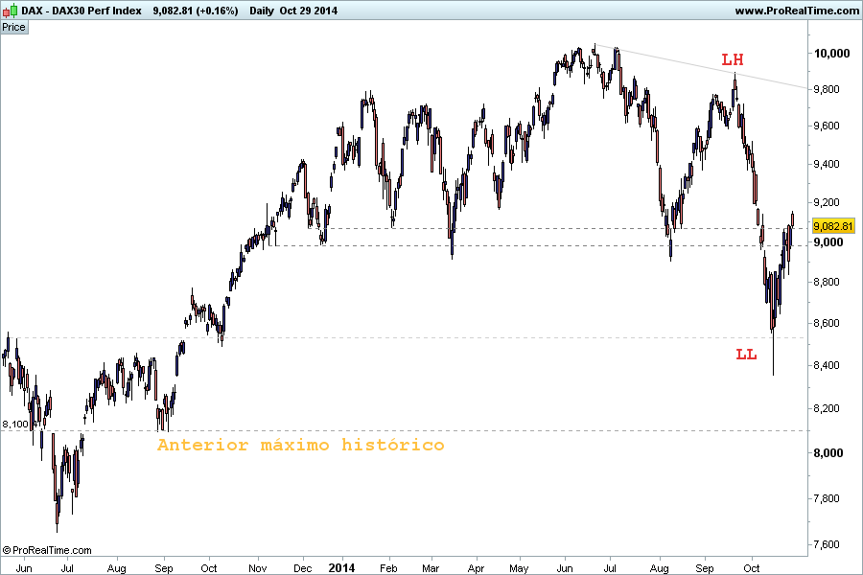
Task: Click the Mar label on time axis
Action: coord(431,568)
